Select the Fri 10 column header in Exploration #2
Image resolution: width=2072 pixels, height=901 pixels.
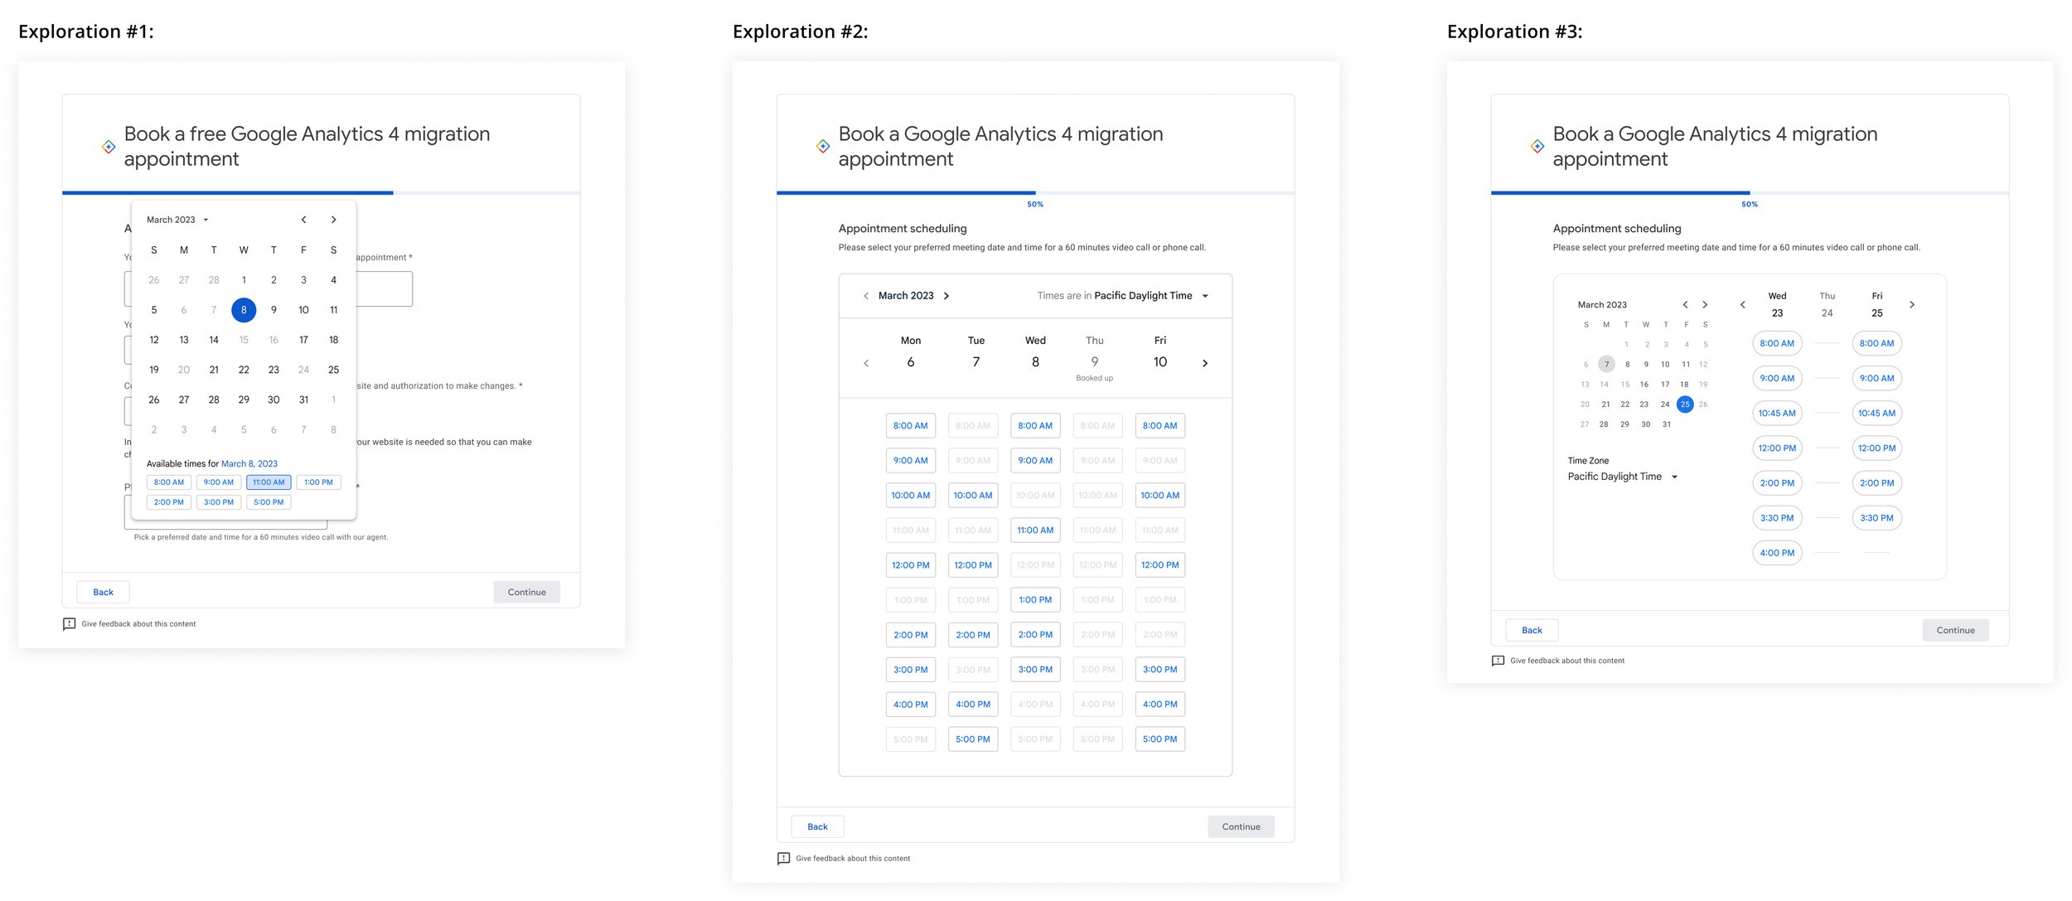click(1160, 352)
